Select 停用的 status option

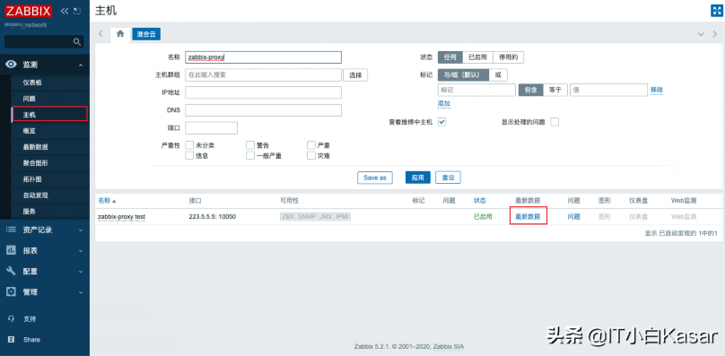pyautogui.click(x=509, y=57)
